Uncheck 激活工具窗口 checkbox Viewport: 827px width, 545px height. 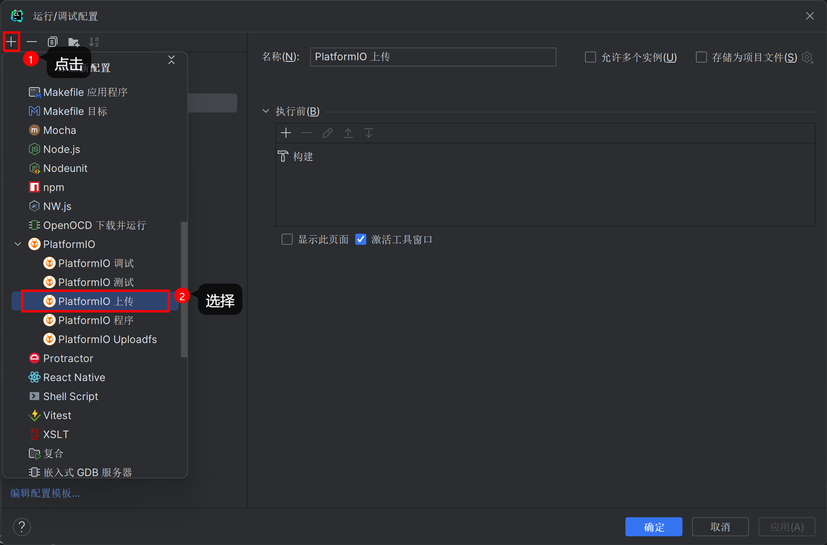click(361, 239)
